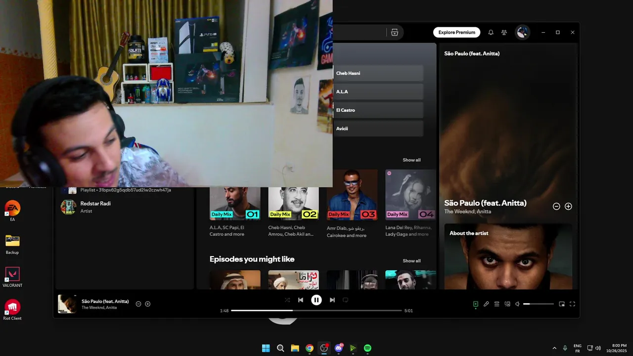Open the miniplayer icon
Viewport: 633px width, 356px height.
562,304
